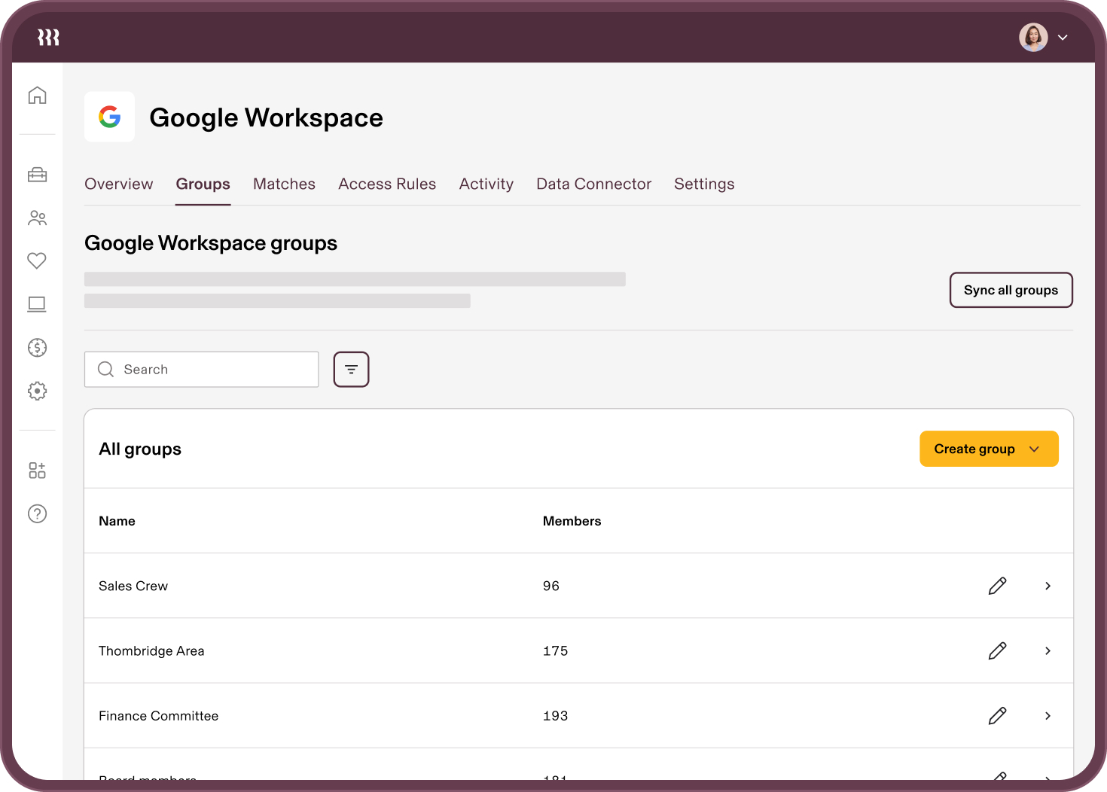The image size is (1107, 792).
Task: Click the Sync all groups button
Action: tap(1011, 290)
